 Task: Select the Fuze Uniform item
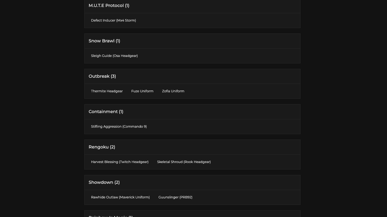pos(142,91)
